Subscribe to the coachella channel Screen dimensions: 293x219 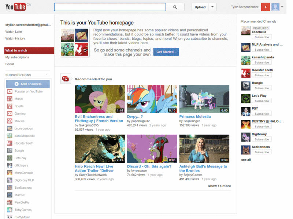262,37
